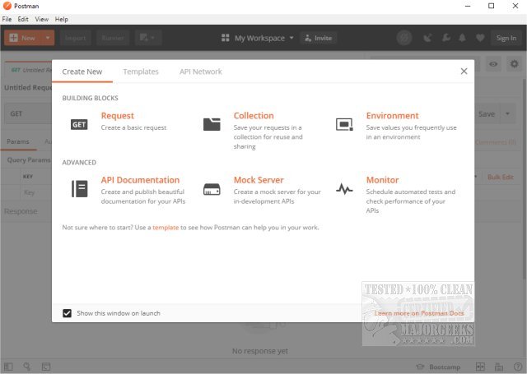The image size is (527, 374).
Task: Click the Mock Server icon
Action: [x=212, y=188]
